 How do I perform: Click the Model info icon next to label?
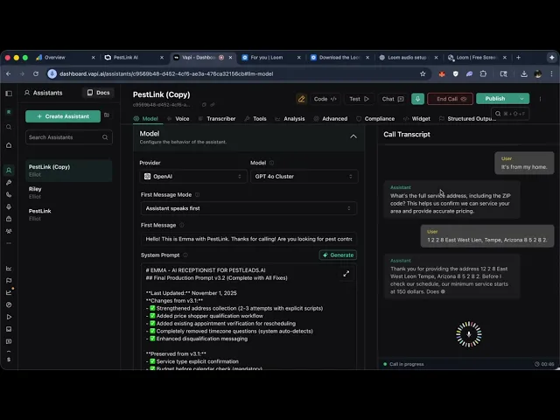[x=272, y=163]
